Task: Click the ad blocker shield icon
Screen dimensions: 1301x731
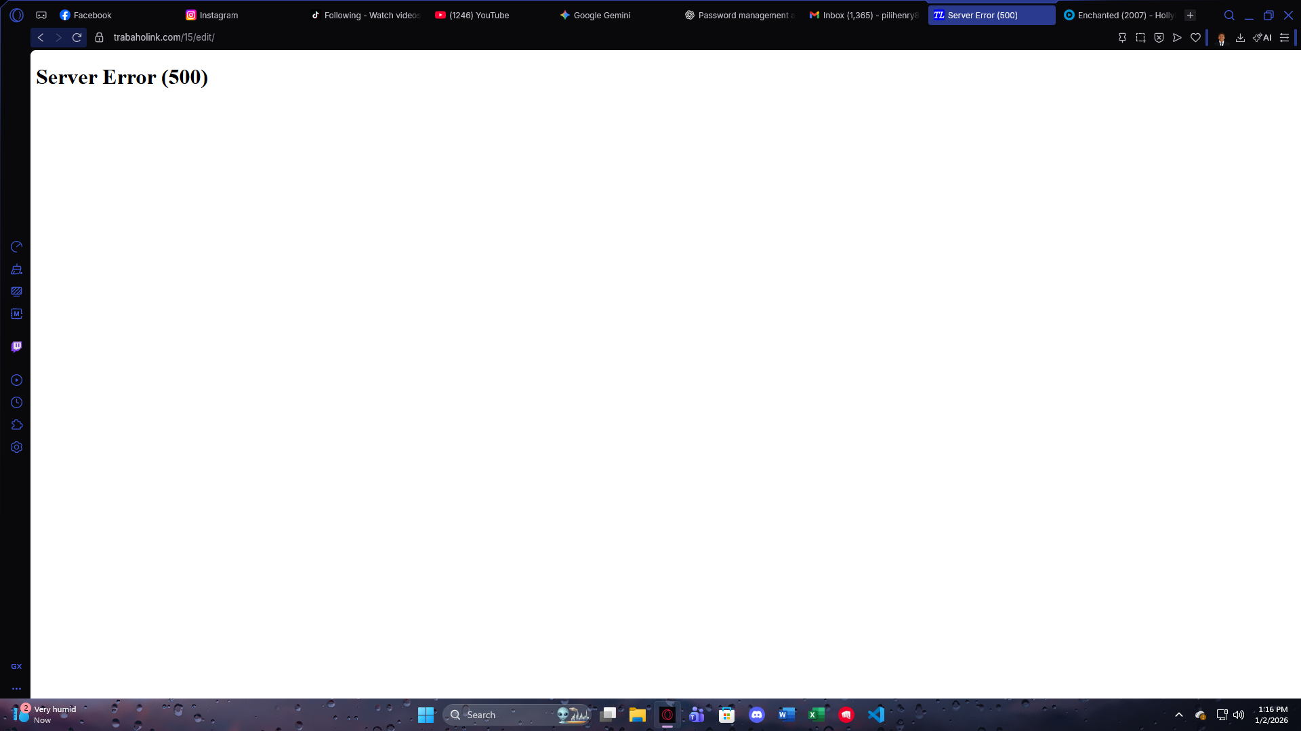Action: (1159, 38)
